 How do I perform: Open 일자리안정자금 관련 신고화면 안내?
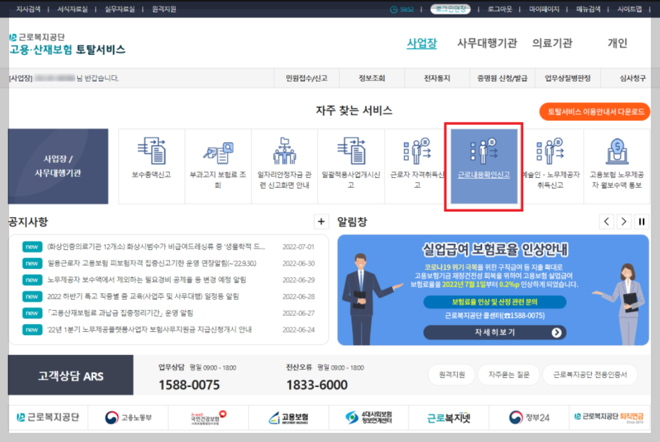(x=284, y=166)
